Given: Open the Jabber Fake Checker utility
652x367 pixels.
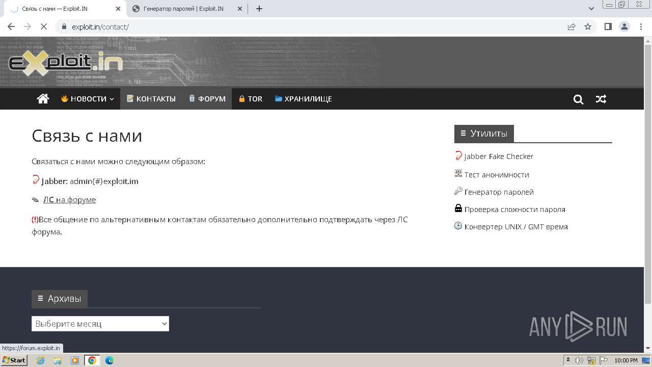Looking at the screenshot, I should tap(499, 156).
